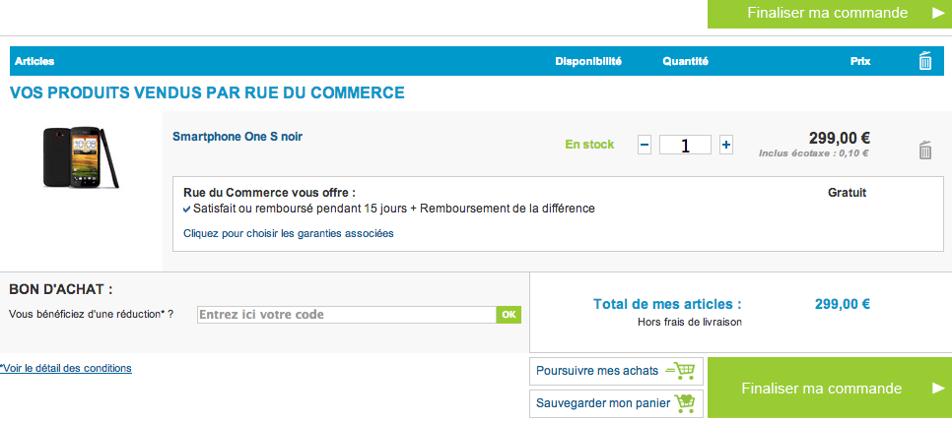
Task: Click the 'En stock' availability text
Action: (589, 145)
